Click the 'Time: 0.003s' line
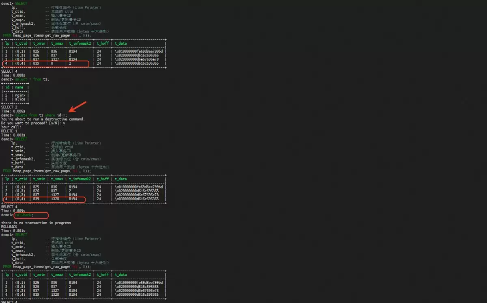This screenshot has width=487, height=303. [13, 135]
